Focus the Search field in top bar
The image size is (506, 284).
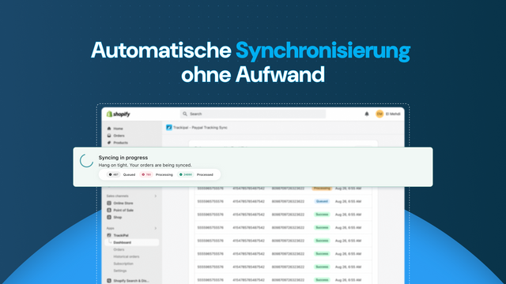(x=253, y=114)
